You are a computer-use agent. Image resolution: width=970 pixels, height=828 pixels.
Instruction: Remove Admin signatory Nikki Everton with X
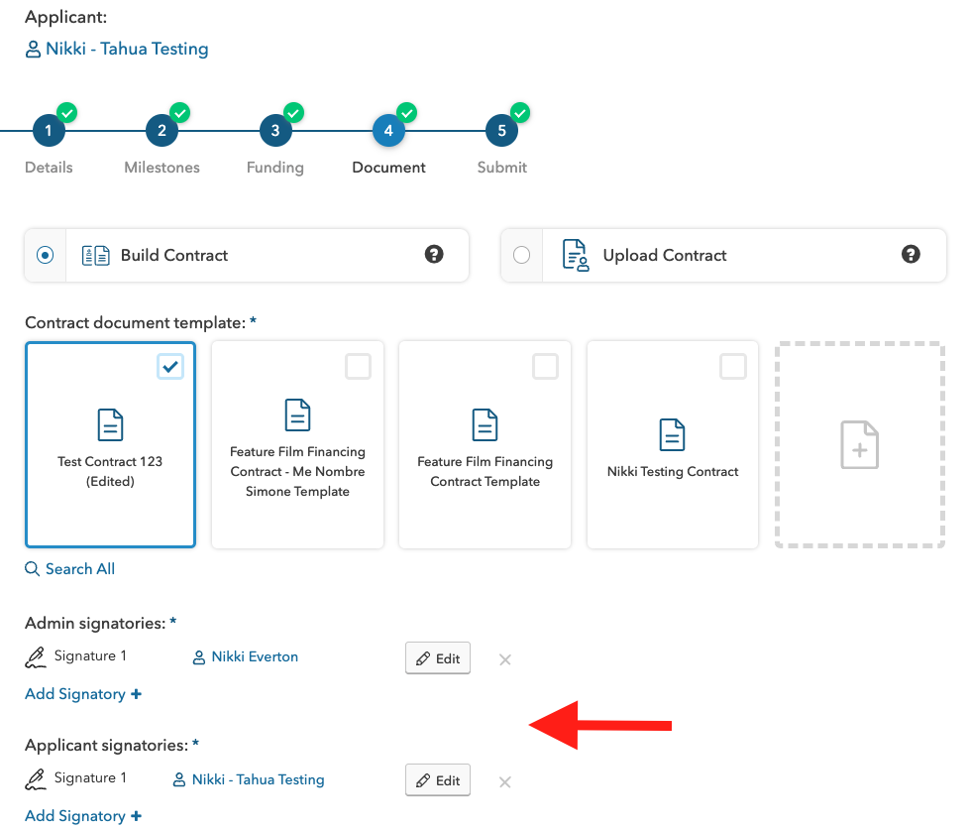504,659
